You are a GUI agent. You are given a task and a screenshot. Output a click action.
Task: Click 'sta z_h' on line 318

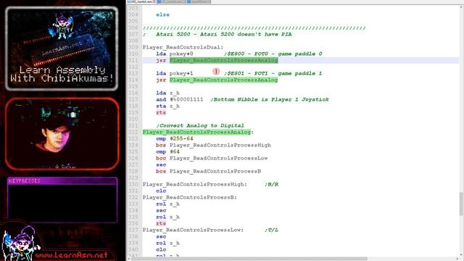[167, 106]
